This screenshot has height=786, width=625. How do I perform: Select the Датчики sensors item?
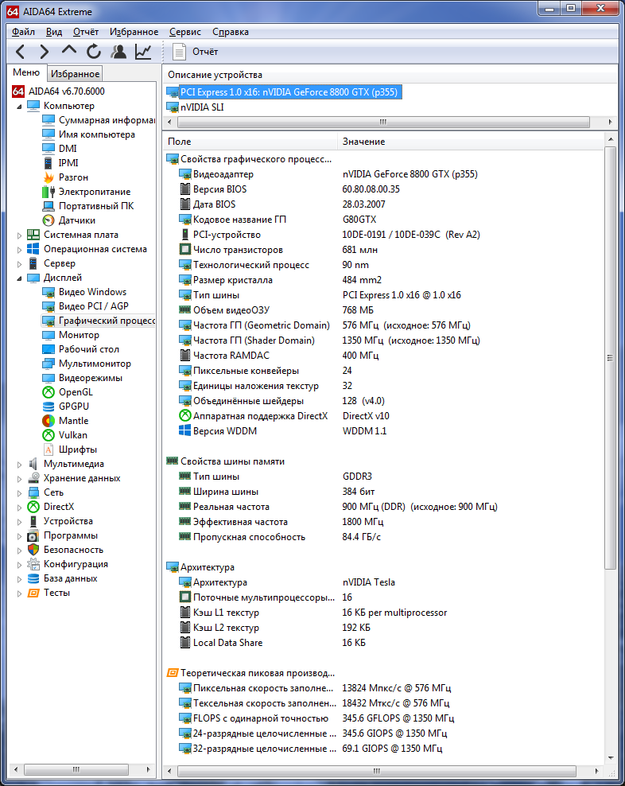[x=76, y=220]
